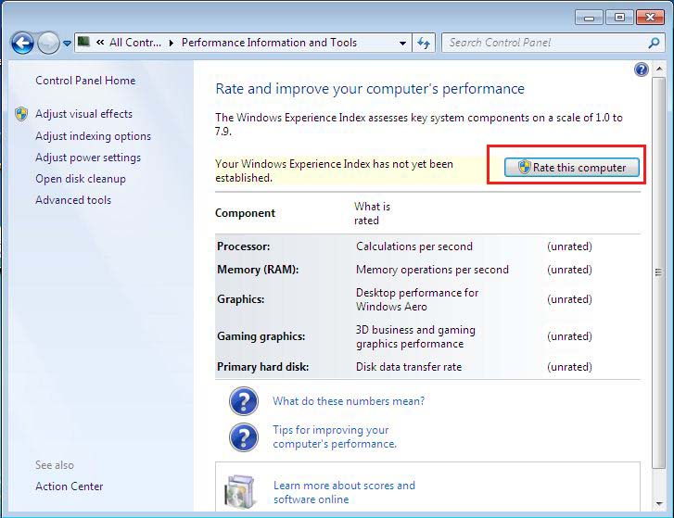Open Help via the question mark icon
Viewport: 674px width, 518px height.
[641, 69]
